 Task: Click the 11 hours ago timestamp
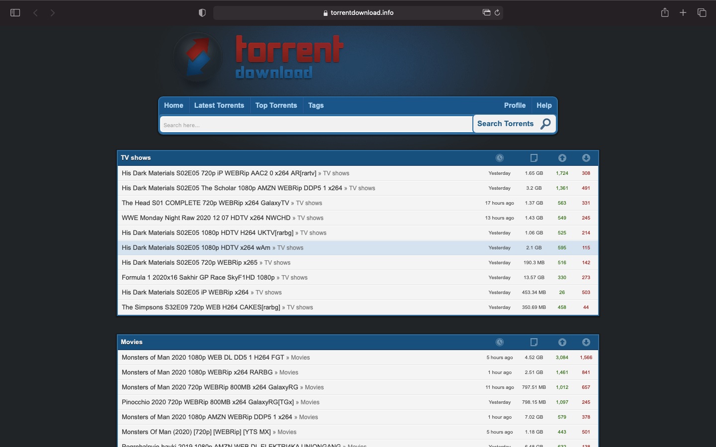click(500, 387)
